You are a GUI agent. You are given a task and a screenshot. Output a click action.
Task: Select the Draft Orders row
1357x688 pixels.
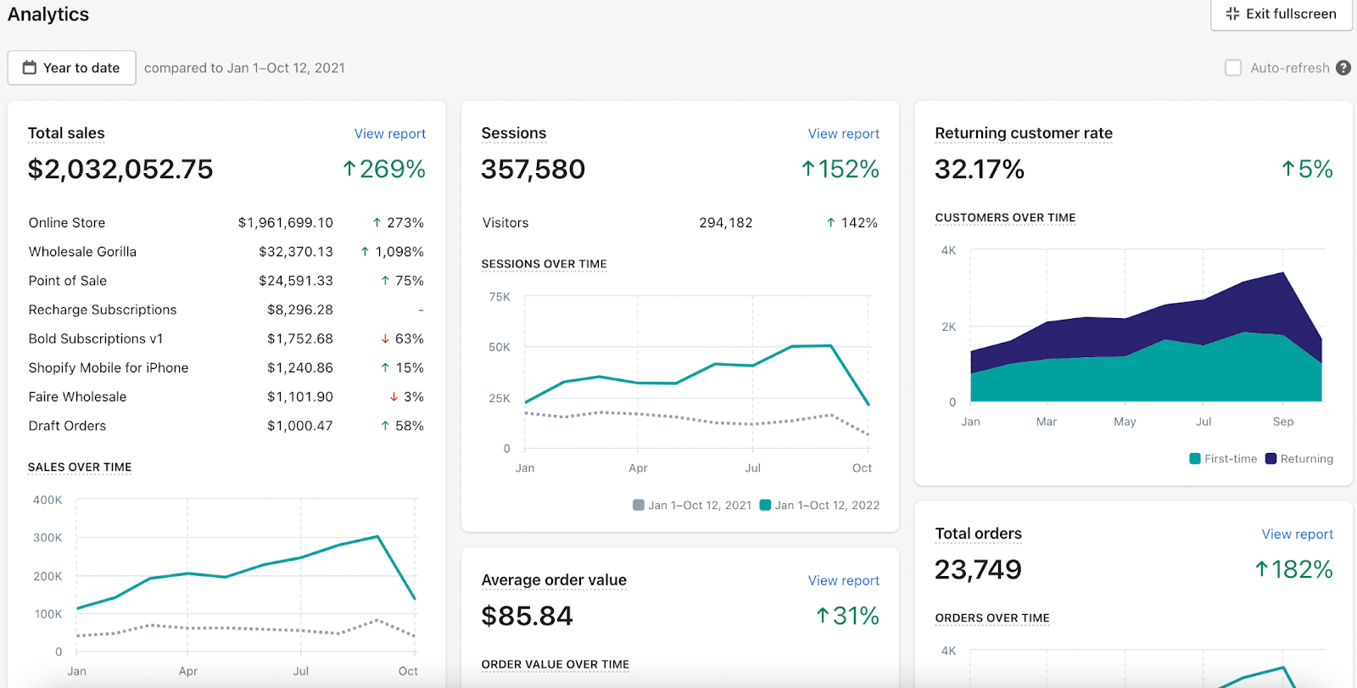[x=226, y=426]
